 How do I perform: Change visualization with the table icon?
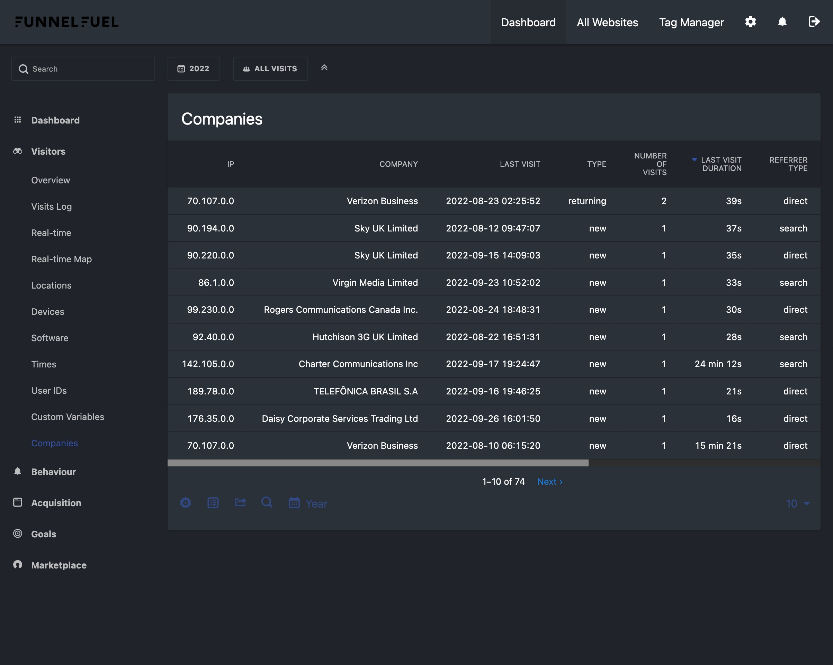click(x=213, y=503)
